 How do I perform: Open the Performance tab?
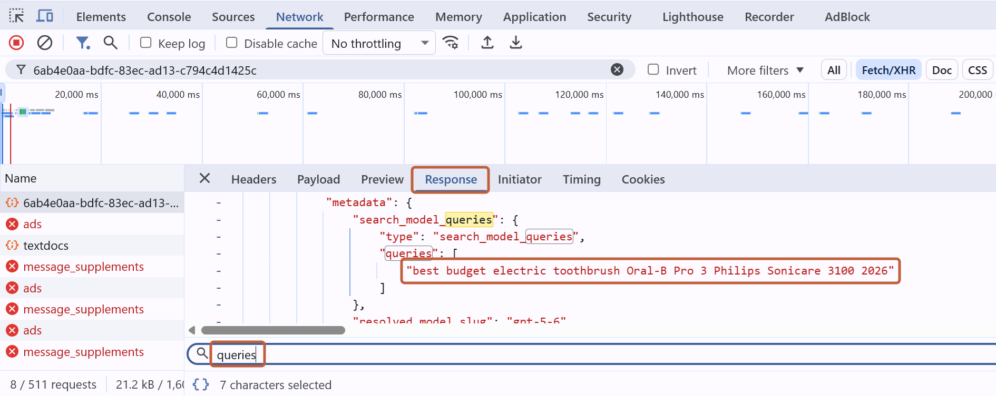[379, 17]
